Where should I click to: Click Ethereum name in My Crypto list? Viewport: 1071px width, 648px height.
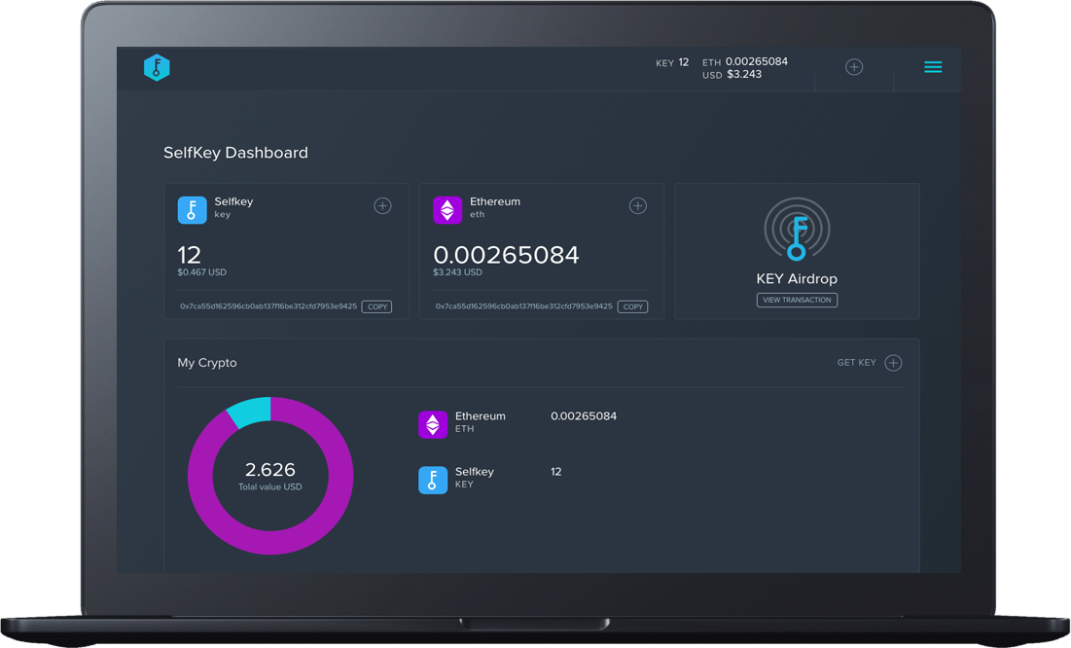click(481, 416)
